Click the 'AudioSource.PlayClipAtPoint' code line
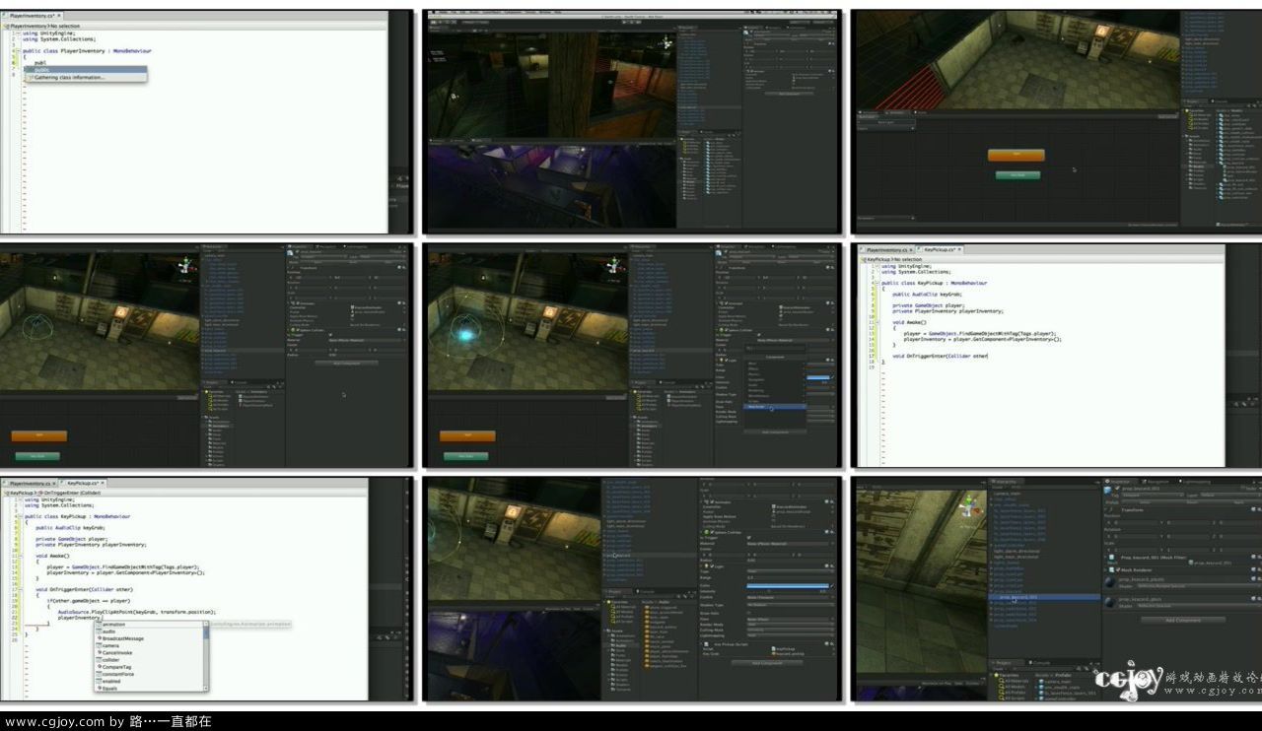 tap(136, 612)
